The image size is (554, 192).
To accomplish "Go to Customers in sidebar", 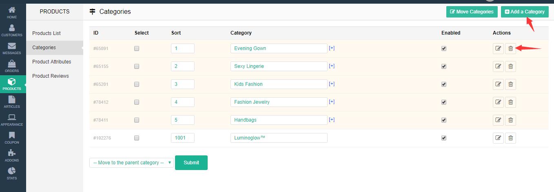I will coord(12,30).
